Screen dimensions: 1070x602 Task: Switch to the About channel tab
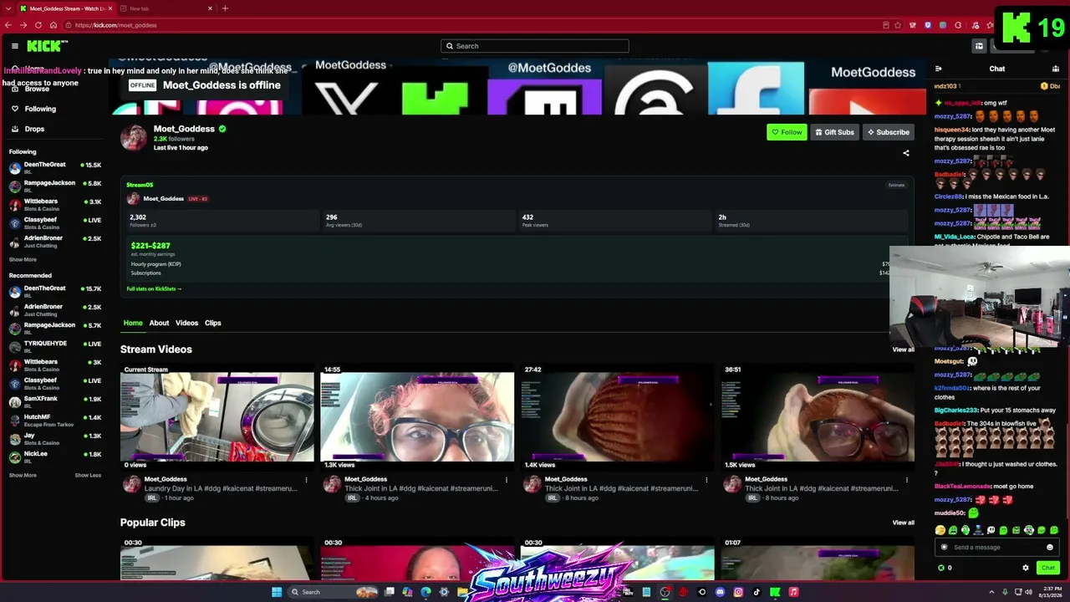coord(159,323)
